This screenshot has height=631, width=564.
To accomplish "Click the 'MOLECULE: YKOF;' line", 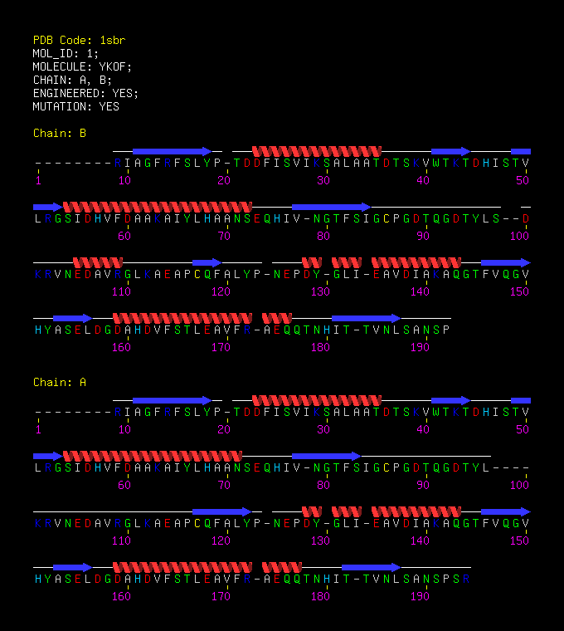I will coord(82,66).
